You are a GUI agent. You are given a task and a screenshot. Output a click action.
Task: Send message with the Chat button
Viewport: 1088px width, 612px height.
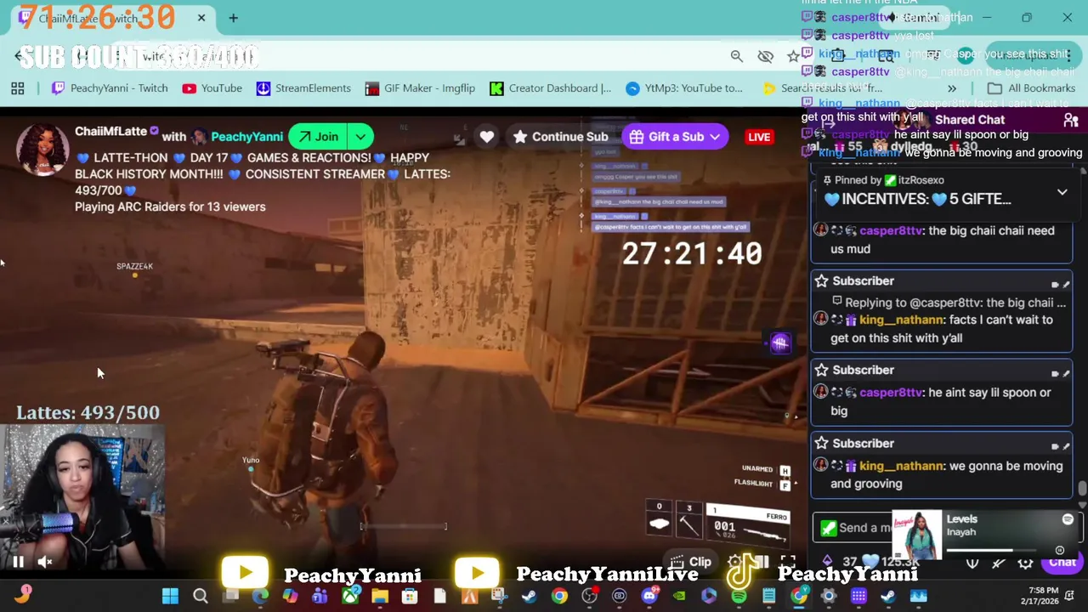click(1062, 562)
